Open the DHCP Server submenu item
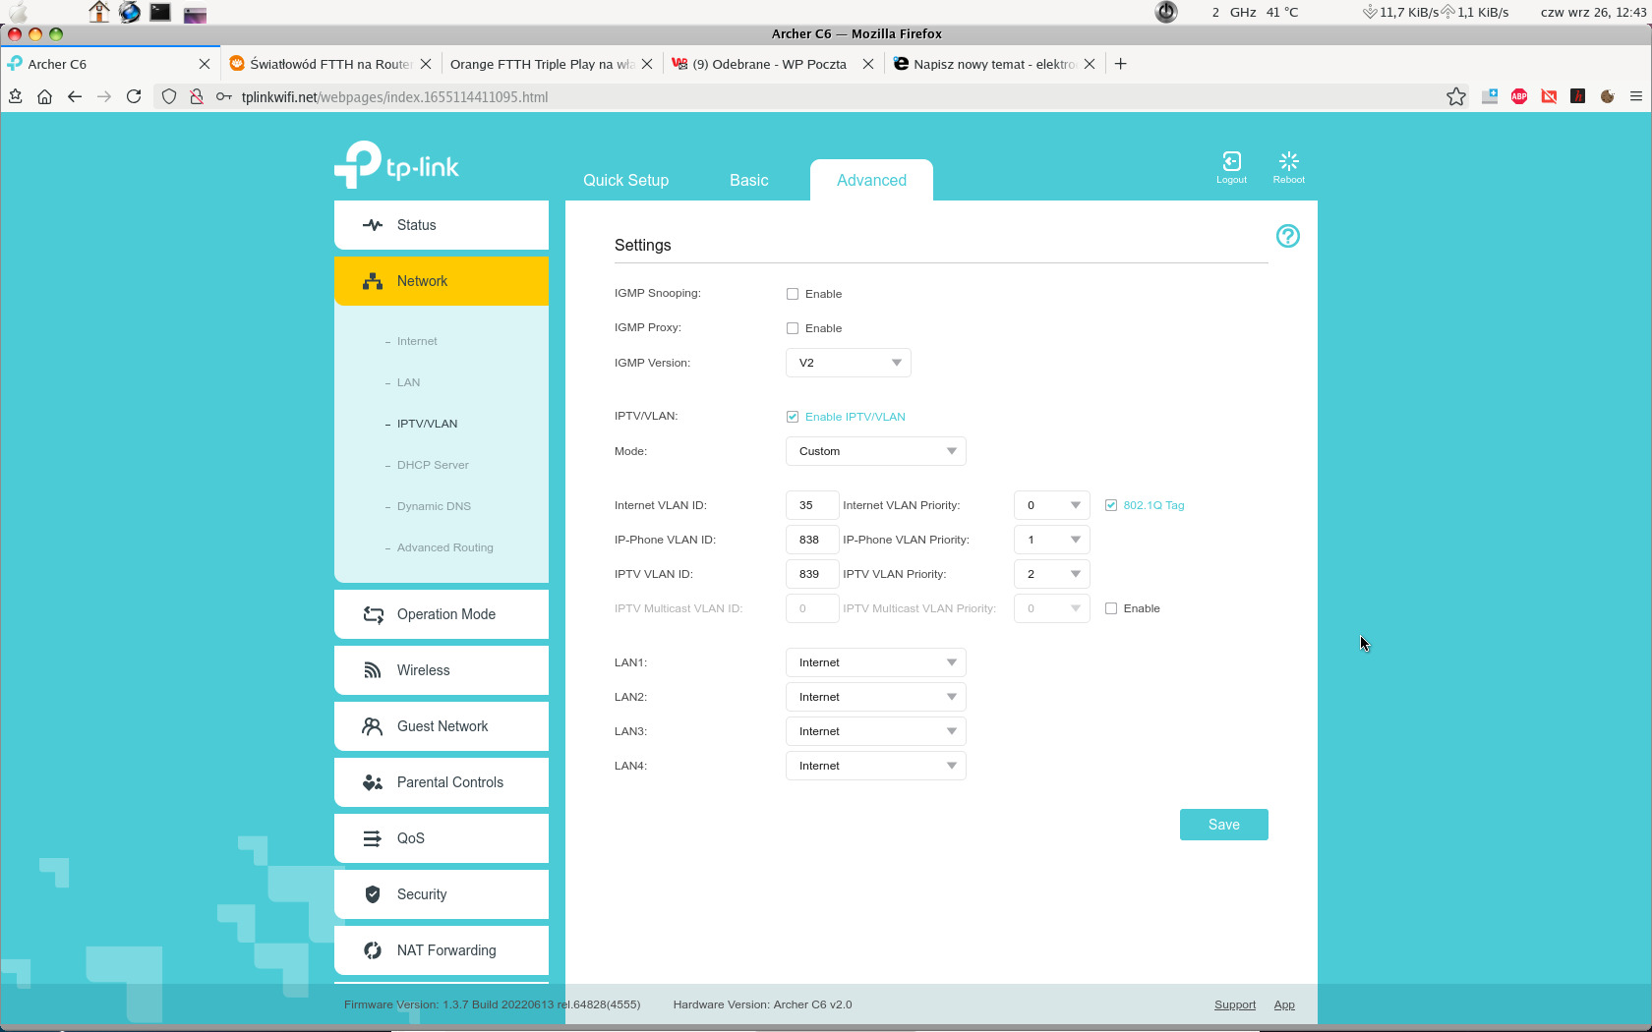This screenshot has width=1652, height=1032. (x=433, y=465)
